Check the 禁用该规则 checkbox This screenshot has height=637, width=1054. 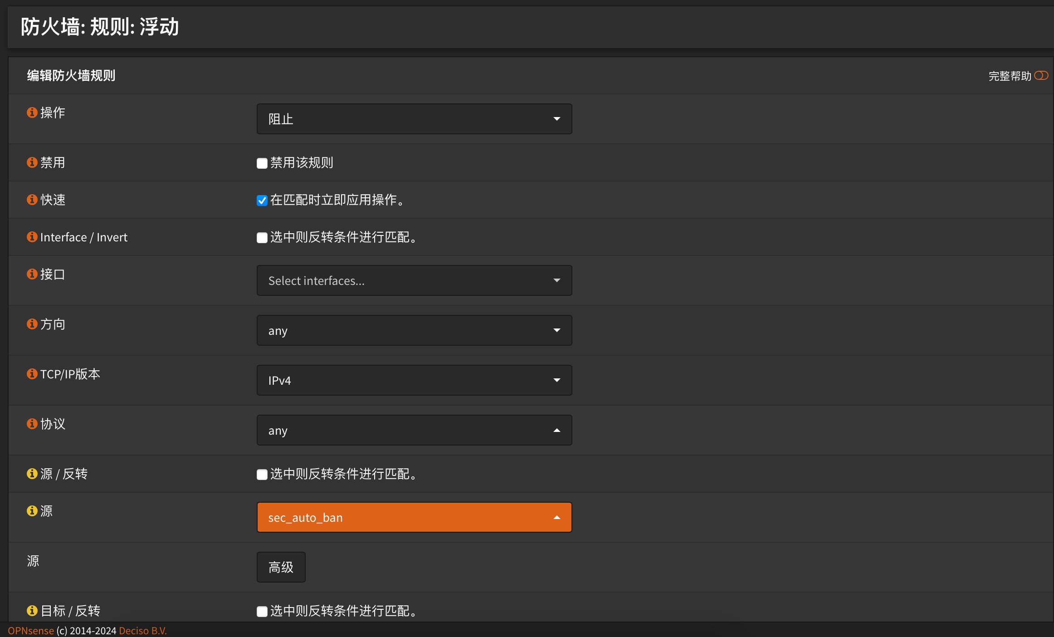point(262,163)
